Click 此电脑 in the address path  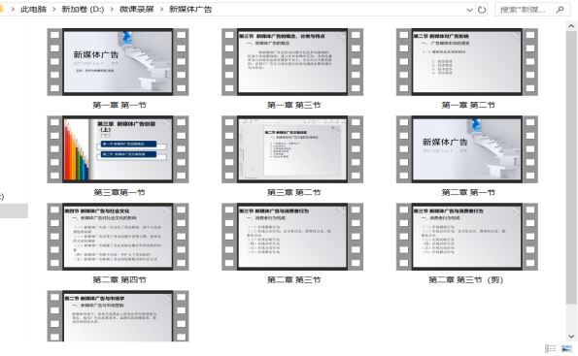[34, 10]
